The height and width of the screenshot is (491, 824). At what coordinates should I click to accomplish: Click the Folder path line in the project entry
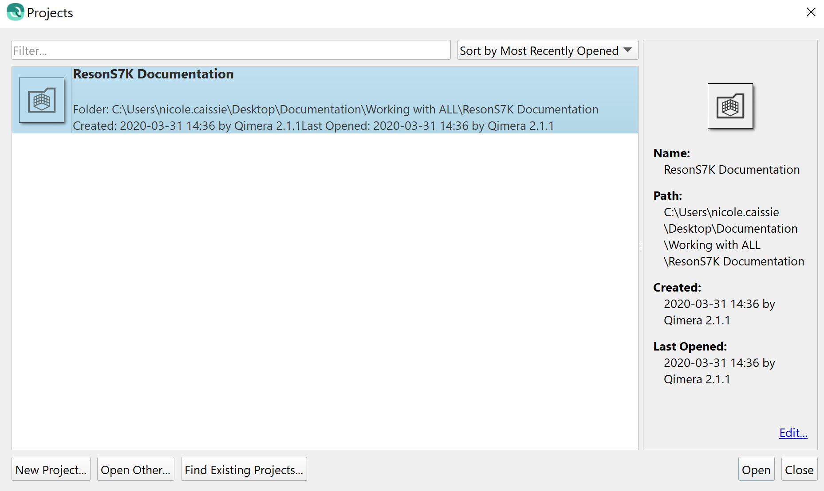point(335,109)
